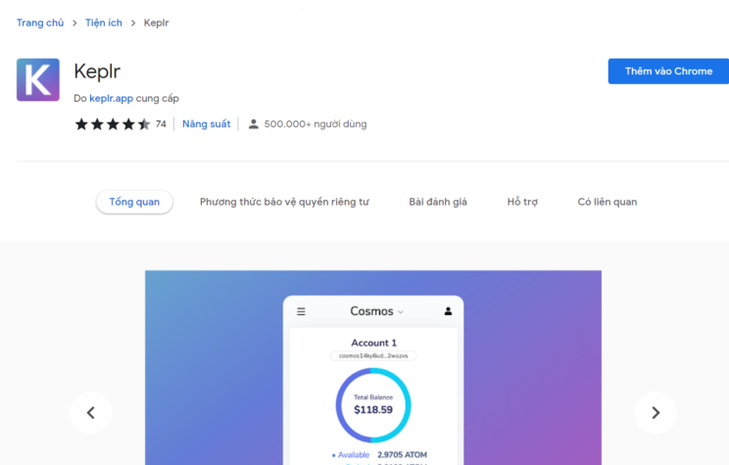729x465 pixels.
Task: Click the hamburger menu icon in wallet preview
Action: coord(301,311)
